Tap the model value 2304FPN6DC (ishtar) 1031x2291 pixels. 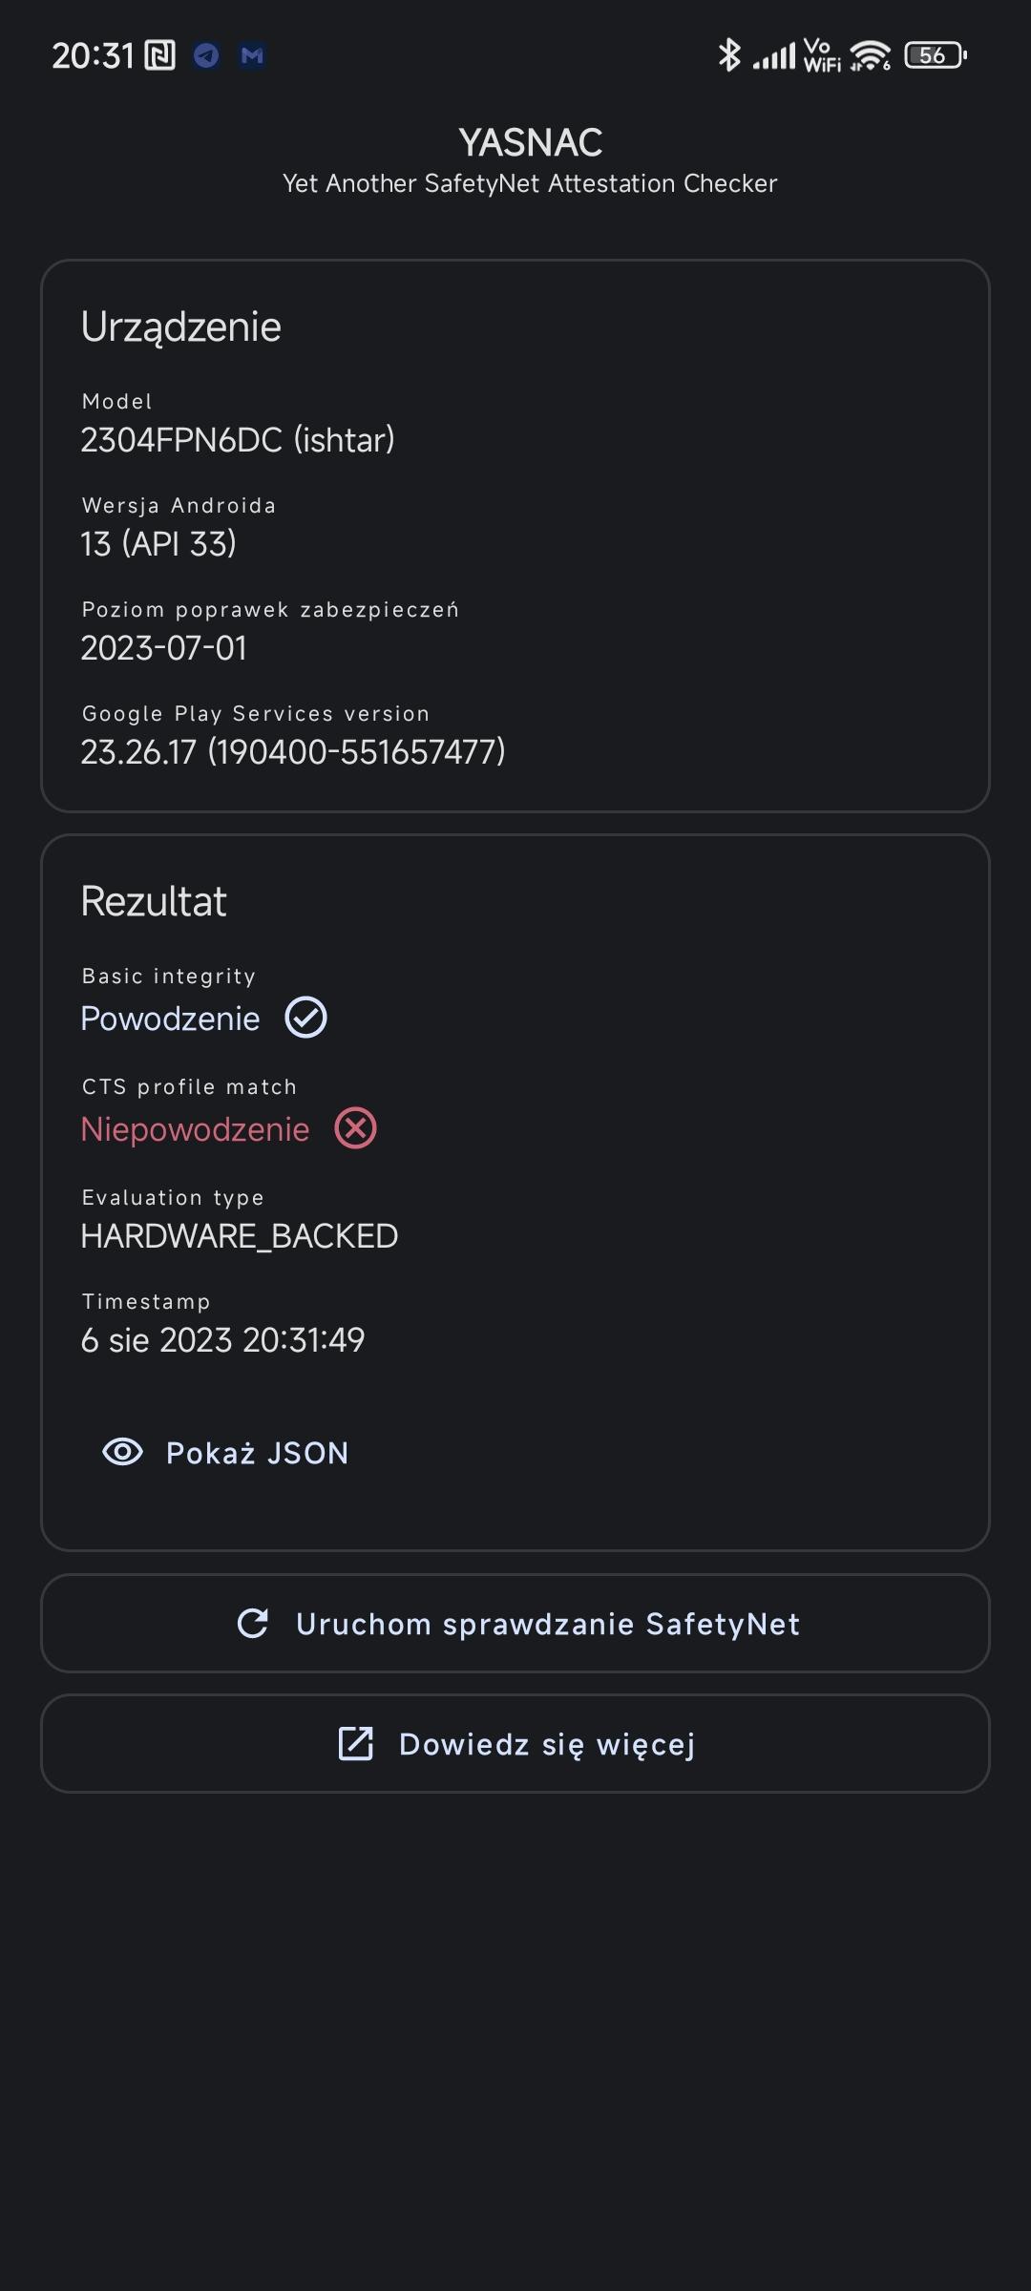(x=238, y=440)
